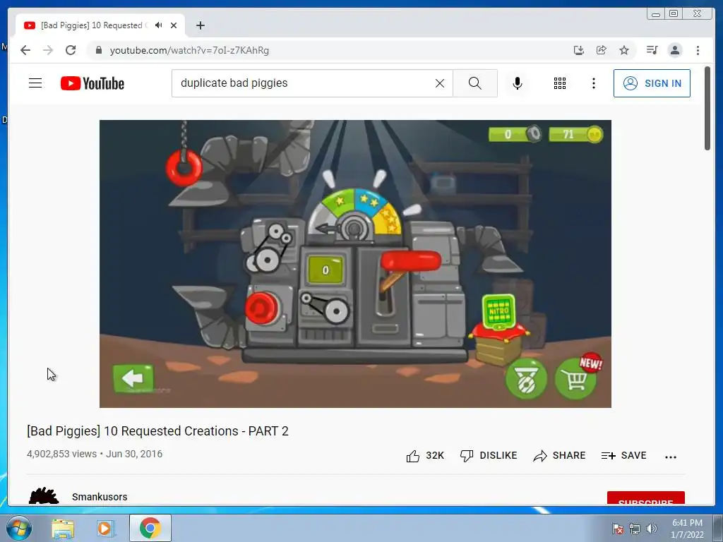Image resolution: width=723 pixels, height=542 pixels.
Task: Open the taskbar clock and date
Action: click(x=687, y=529)
